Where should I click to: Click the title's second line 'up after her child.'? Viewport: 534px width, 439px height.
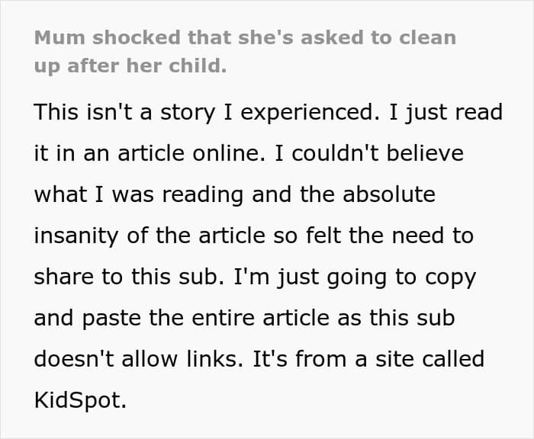pyautogui.click(x=130, y=66)
